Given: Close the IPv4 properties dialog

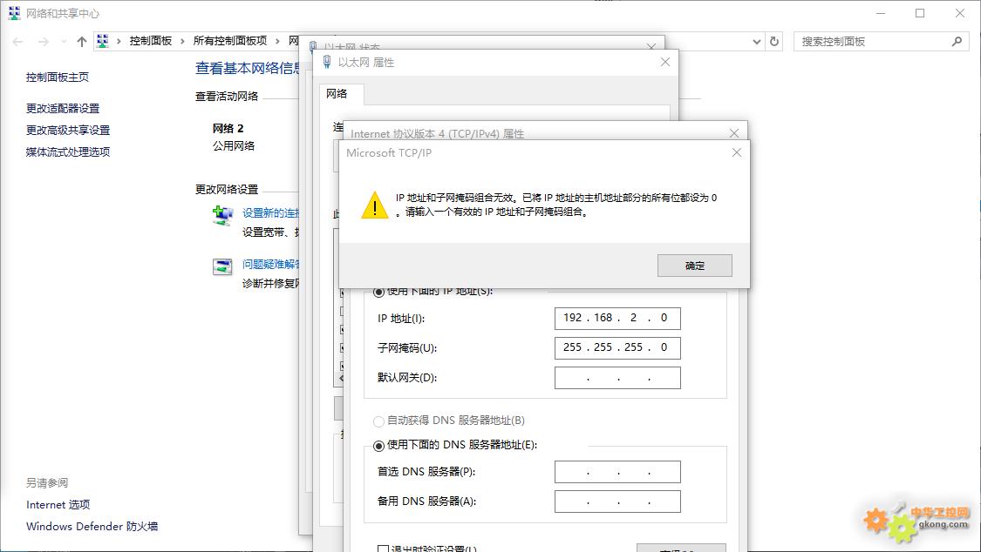Looking at the screenshot, I should coord(734,133).
